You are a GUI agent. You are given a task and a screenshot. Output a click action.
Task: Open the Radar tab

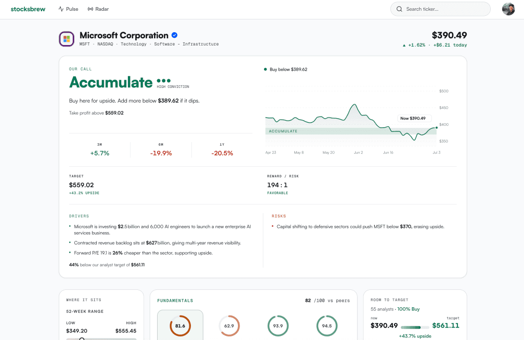coord(98,9)
